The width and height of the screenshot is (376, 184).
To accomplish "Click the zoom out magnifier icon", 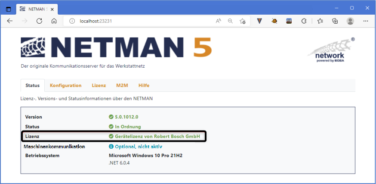I will point(230,21).
